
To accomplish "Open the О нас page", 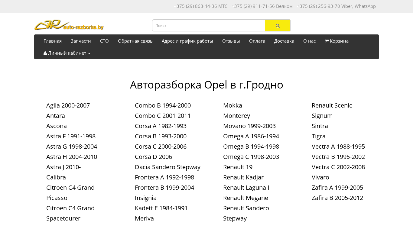I will (309, 41).
